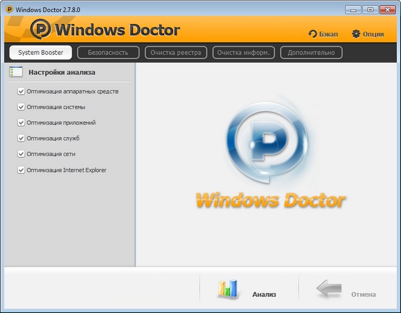Switch to the Безопасность tab
The width and height of the screenshot is (401, 313).
108,52
